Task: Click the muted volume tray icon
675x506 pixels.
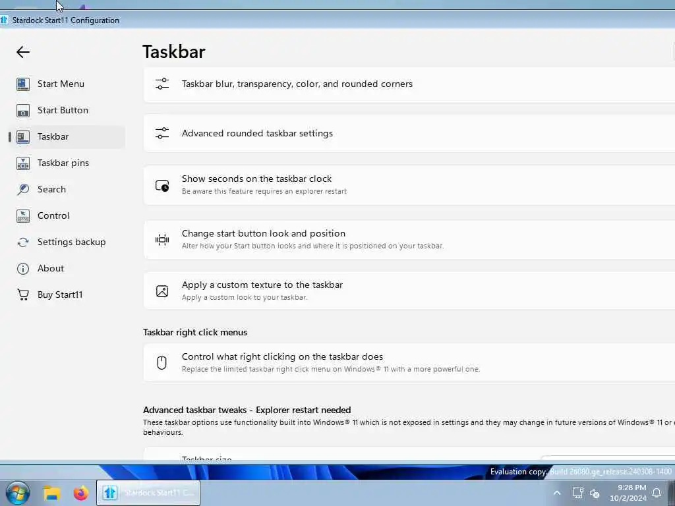Action: click(x=595, y=493)
